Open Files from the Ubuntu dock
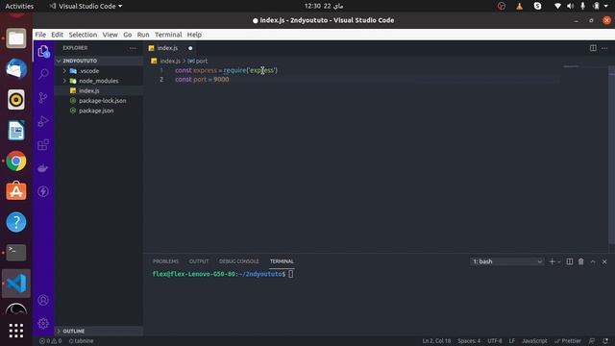615x346 pixels. (16, 38)
